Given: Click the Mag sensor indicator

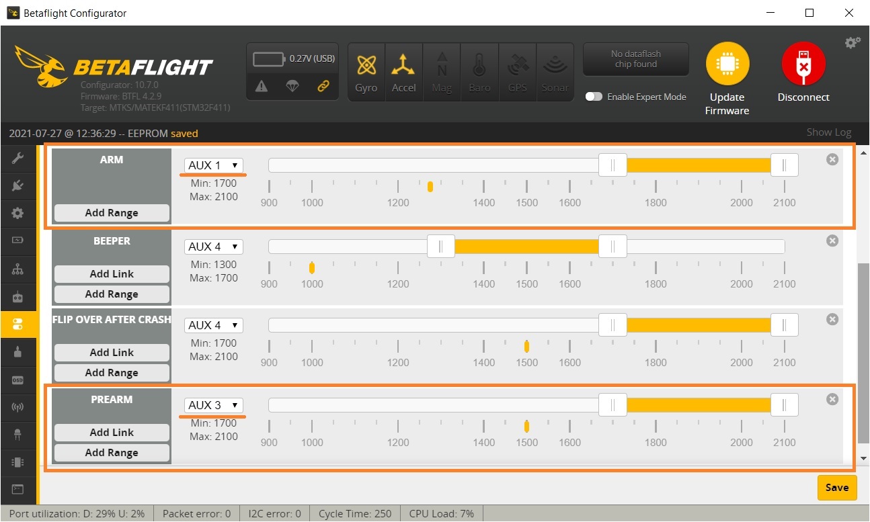Looking at the screenshot, I should coord(442,72).
